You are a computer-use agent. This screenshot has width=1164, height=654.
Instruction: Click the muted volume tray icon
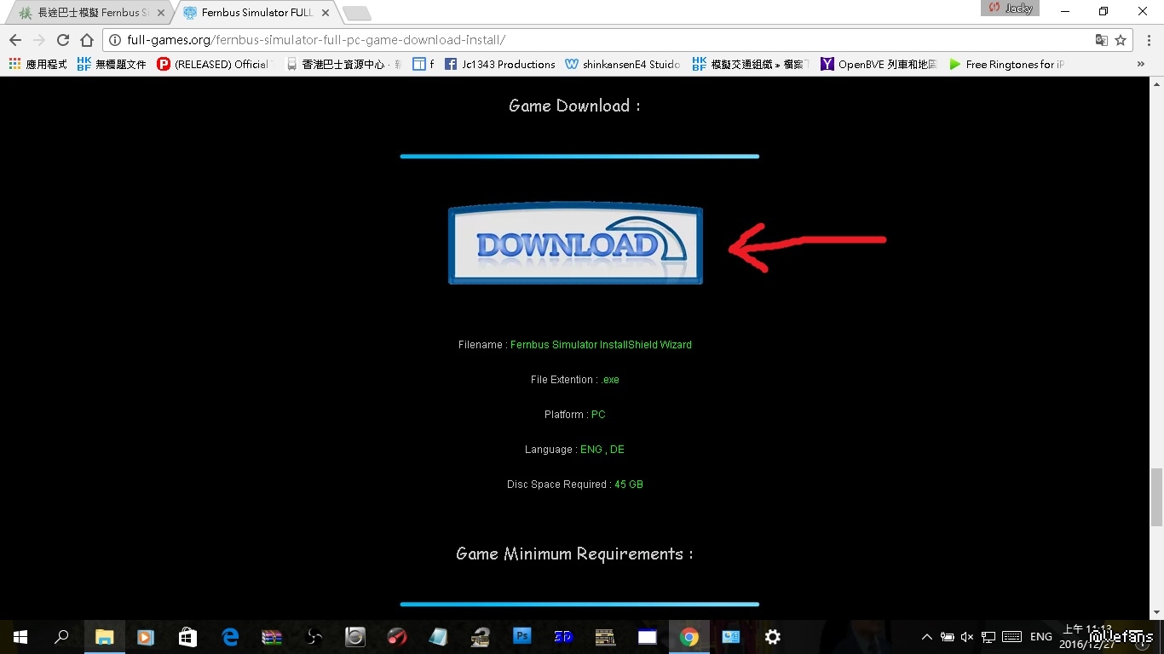pos(967,636)
